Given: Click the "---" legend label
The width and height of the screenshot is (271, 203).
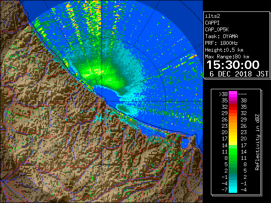Looking at the screenshot, I should click(242, 94).
